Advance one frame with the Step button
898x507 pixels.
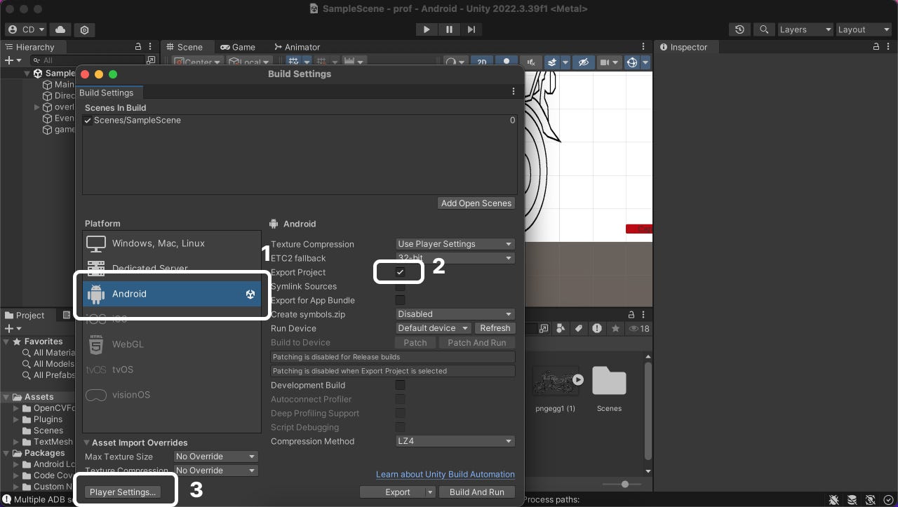click(471, 29)
